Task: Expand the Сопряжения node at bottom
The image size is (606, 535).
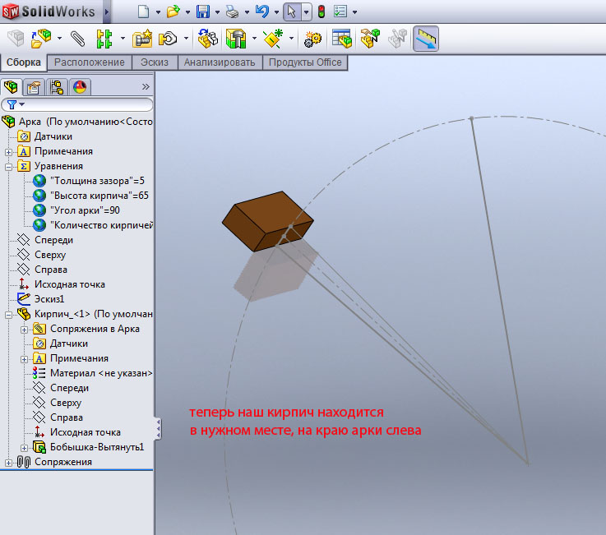Action: click(x=9, y=462)
